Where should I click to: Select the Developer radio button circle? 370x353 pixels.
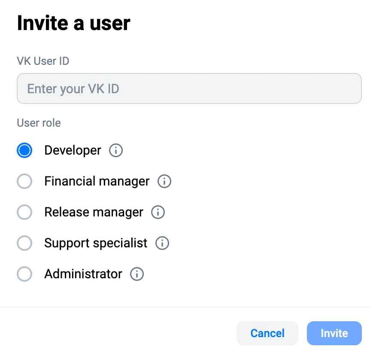pyautogui.click(x=24, y=150)
